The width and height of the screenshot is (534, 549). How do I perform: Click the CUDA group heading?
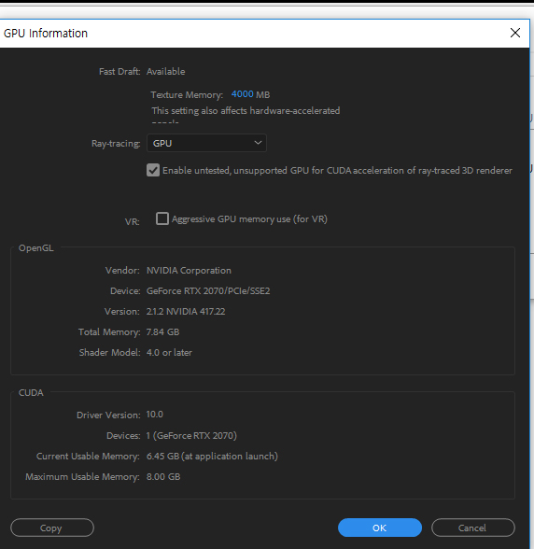pyautogui.click(x=31, y=393)
